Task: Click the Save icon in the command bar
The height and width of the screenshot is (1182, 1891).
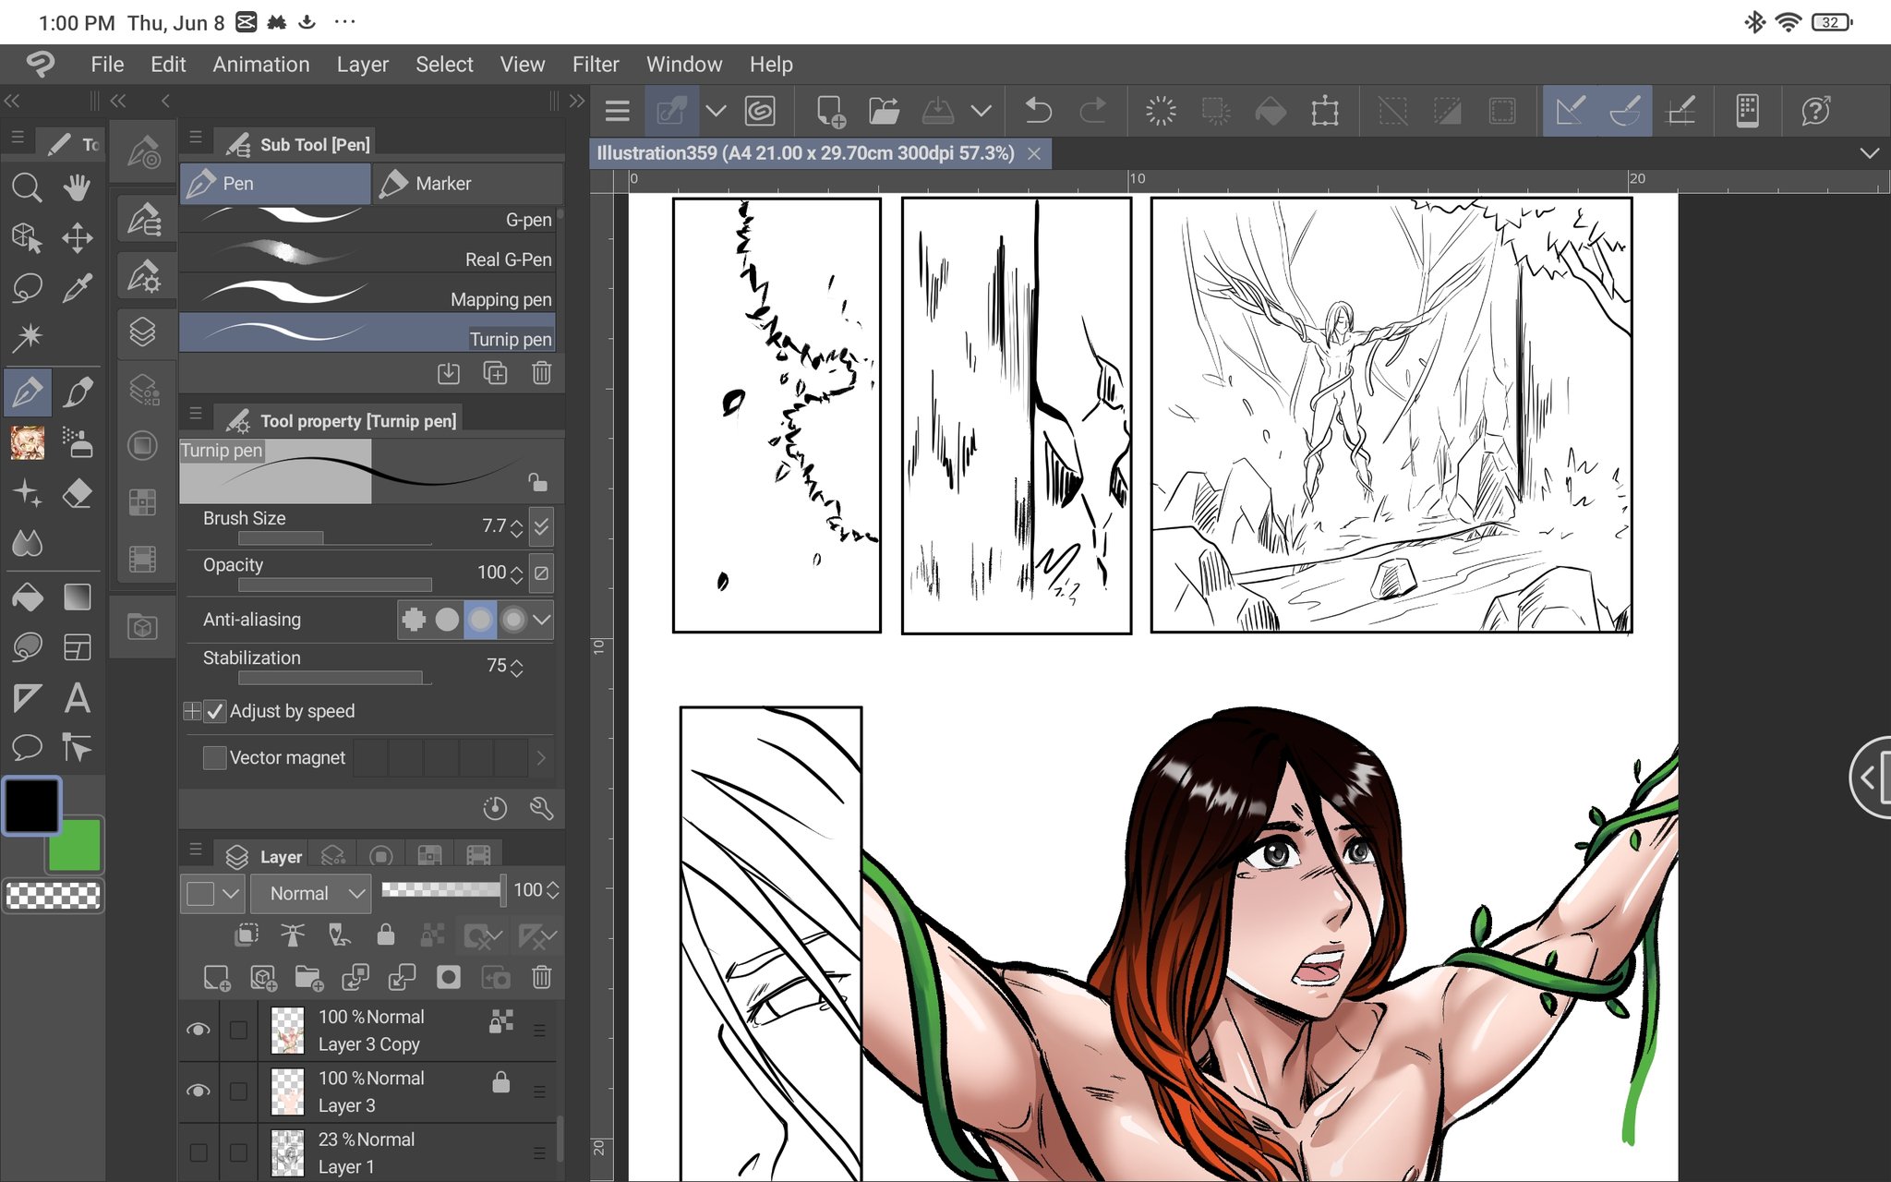Action: point(938,112)
